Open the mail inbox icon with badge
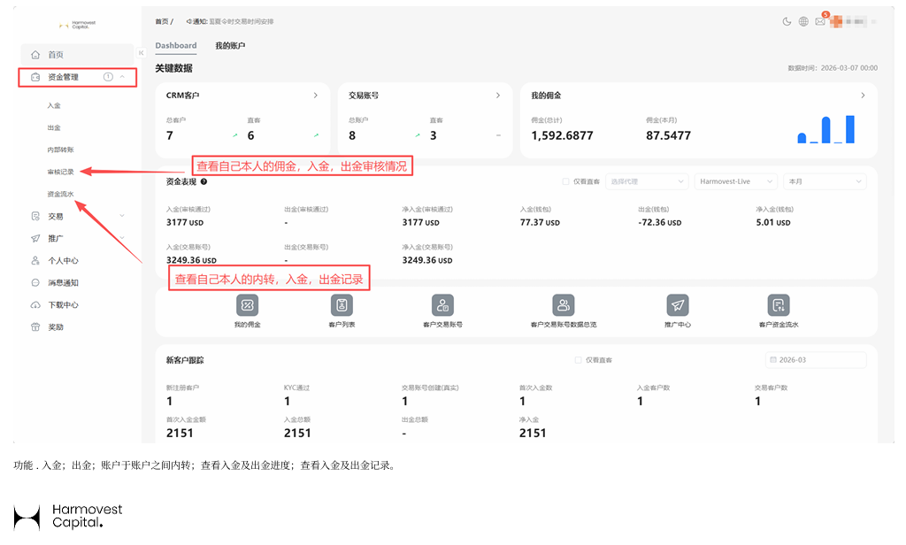 pos(820,21)
